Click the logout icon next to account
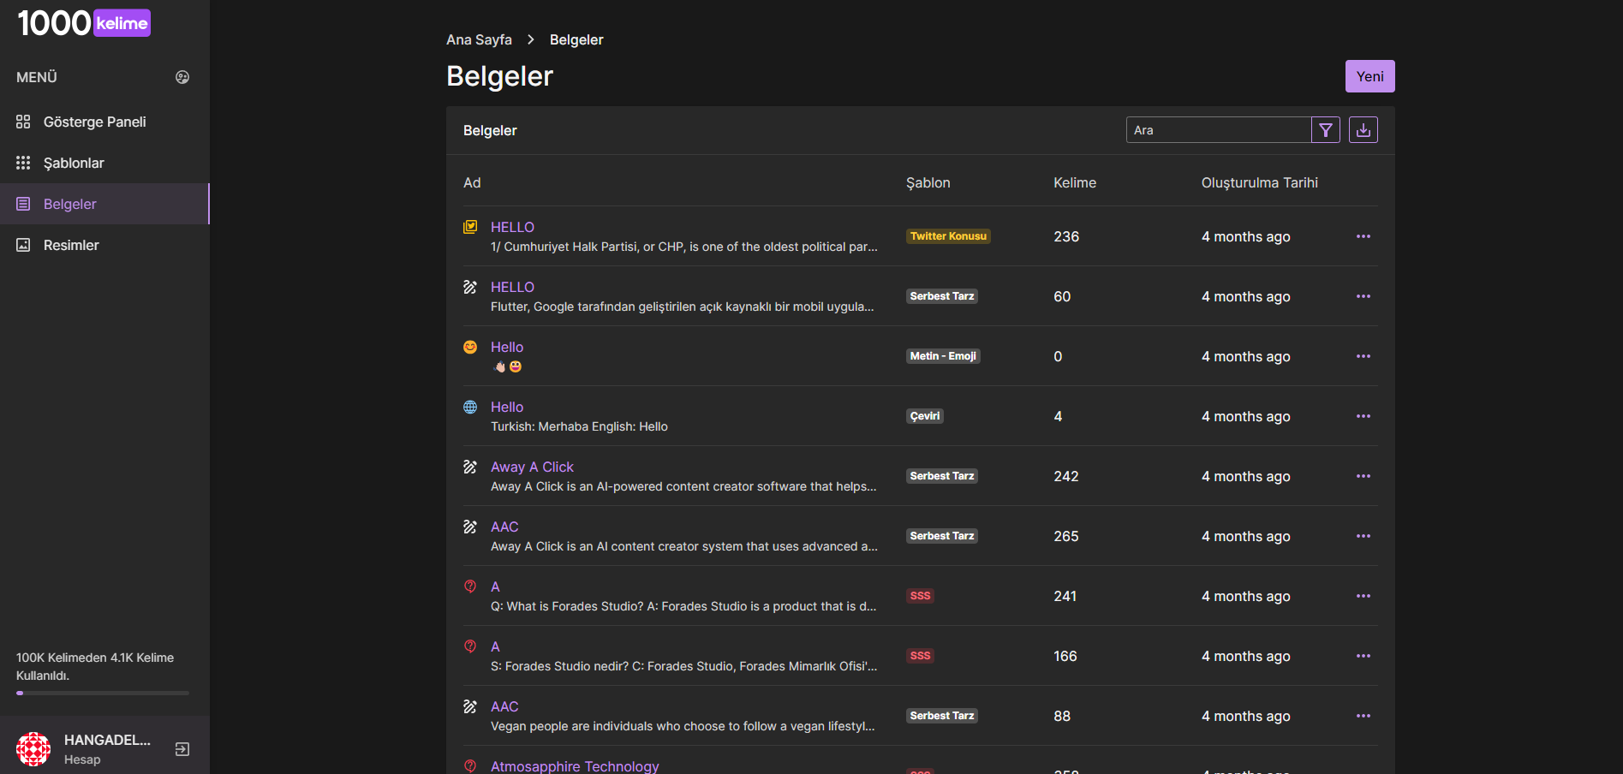 (182, 749)
